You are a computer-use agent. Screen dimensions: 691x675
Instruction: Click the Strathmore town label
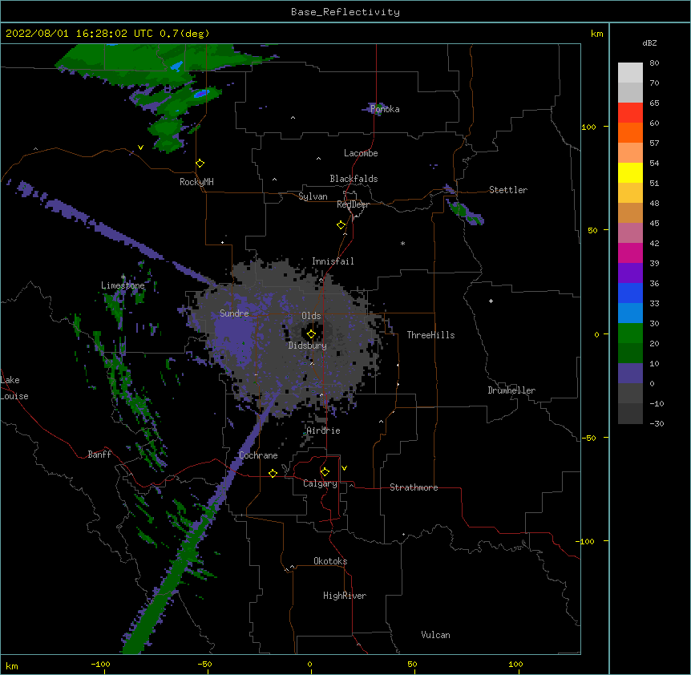click(414, 487)
